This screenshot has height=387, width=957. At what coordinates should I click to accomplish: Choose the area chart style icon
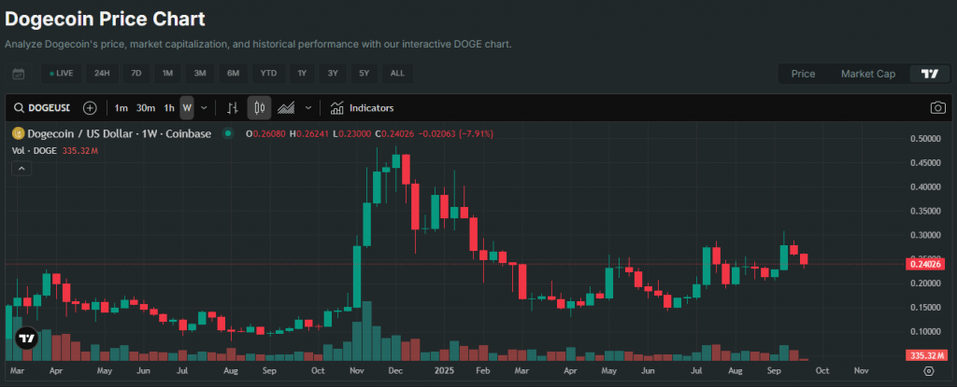pyautogui.click(x=286, y=108)
